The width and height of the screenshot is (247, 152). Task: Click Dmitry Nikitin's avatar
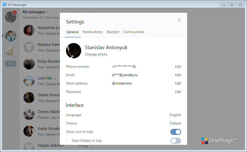29,114
